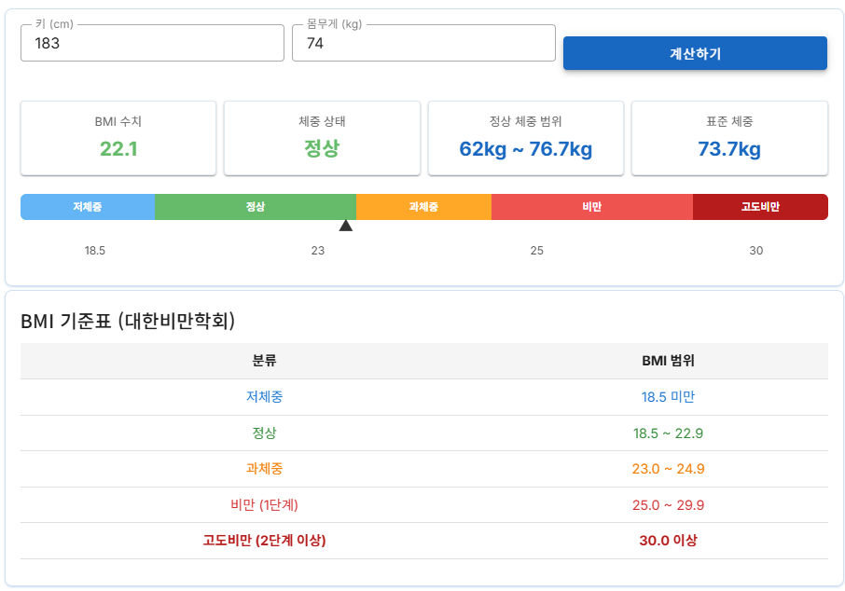This screenshot has width=845, height=591.
Task: Select the 체중 상태 card showing 정상
Action: [322, 138]
